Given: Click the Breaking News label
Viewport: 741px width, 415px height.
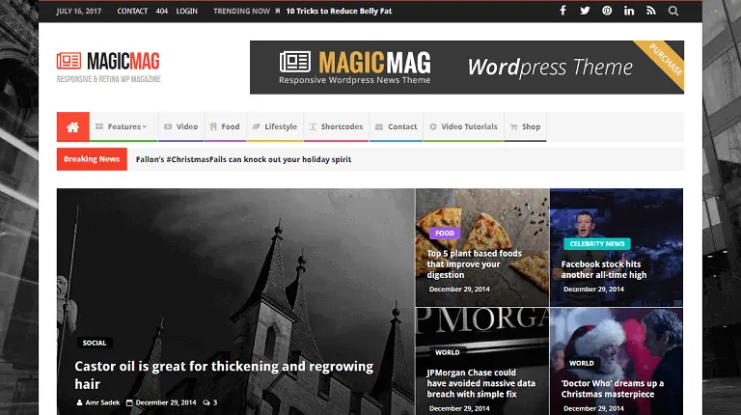Looking at the screenshot, I should coord(92,159).
